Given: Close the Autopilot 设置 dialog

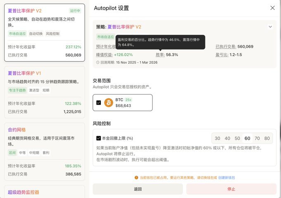Looking at the screenshot, I should (x=272, y=8).
